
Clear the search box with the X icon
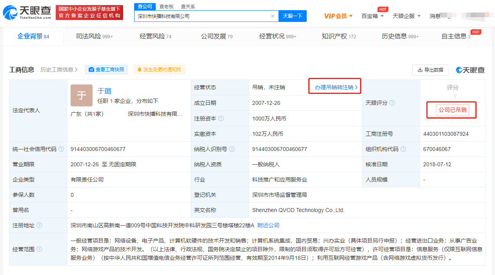pos(273,16)
